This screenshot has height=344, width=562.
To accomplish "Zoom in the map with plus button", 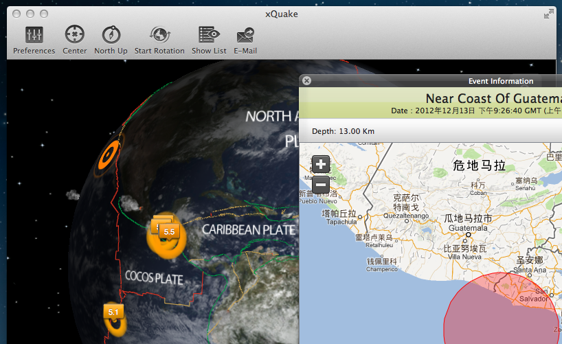I will 321,165.
